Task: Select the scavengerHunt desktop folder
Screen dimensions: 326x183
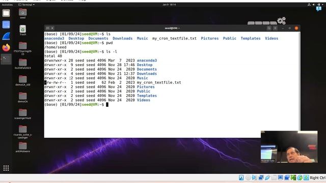Action: (x=22, y=114)
